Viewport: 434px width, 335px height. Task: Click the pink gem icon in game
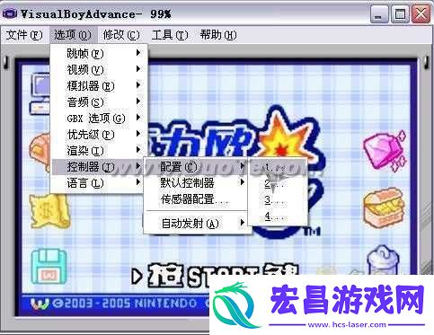coord(385,152)
